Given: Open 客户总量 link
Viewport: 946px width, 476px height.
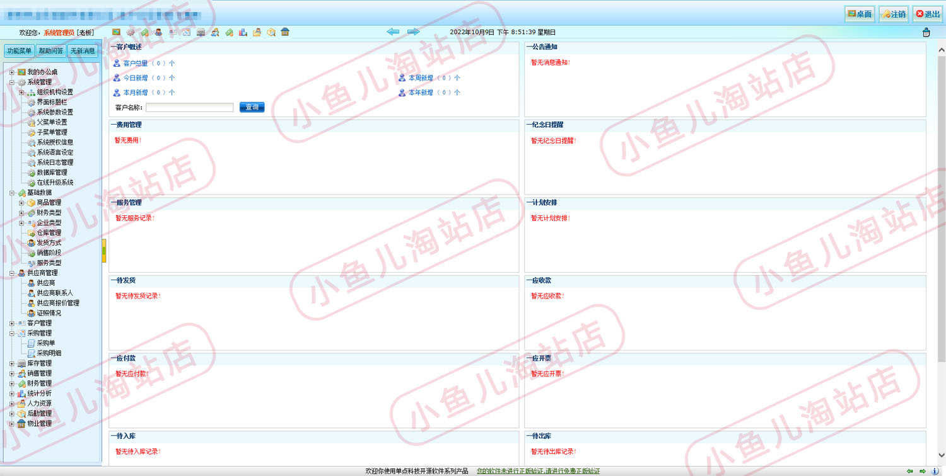Looking at the screenshot, I should click(x=135, y=63).
